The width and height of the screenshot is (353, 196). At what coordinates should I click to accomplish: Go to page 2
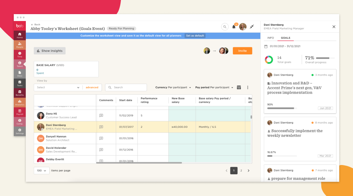pyautogui.click(x=241, y=171)
